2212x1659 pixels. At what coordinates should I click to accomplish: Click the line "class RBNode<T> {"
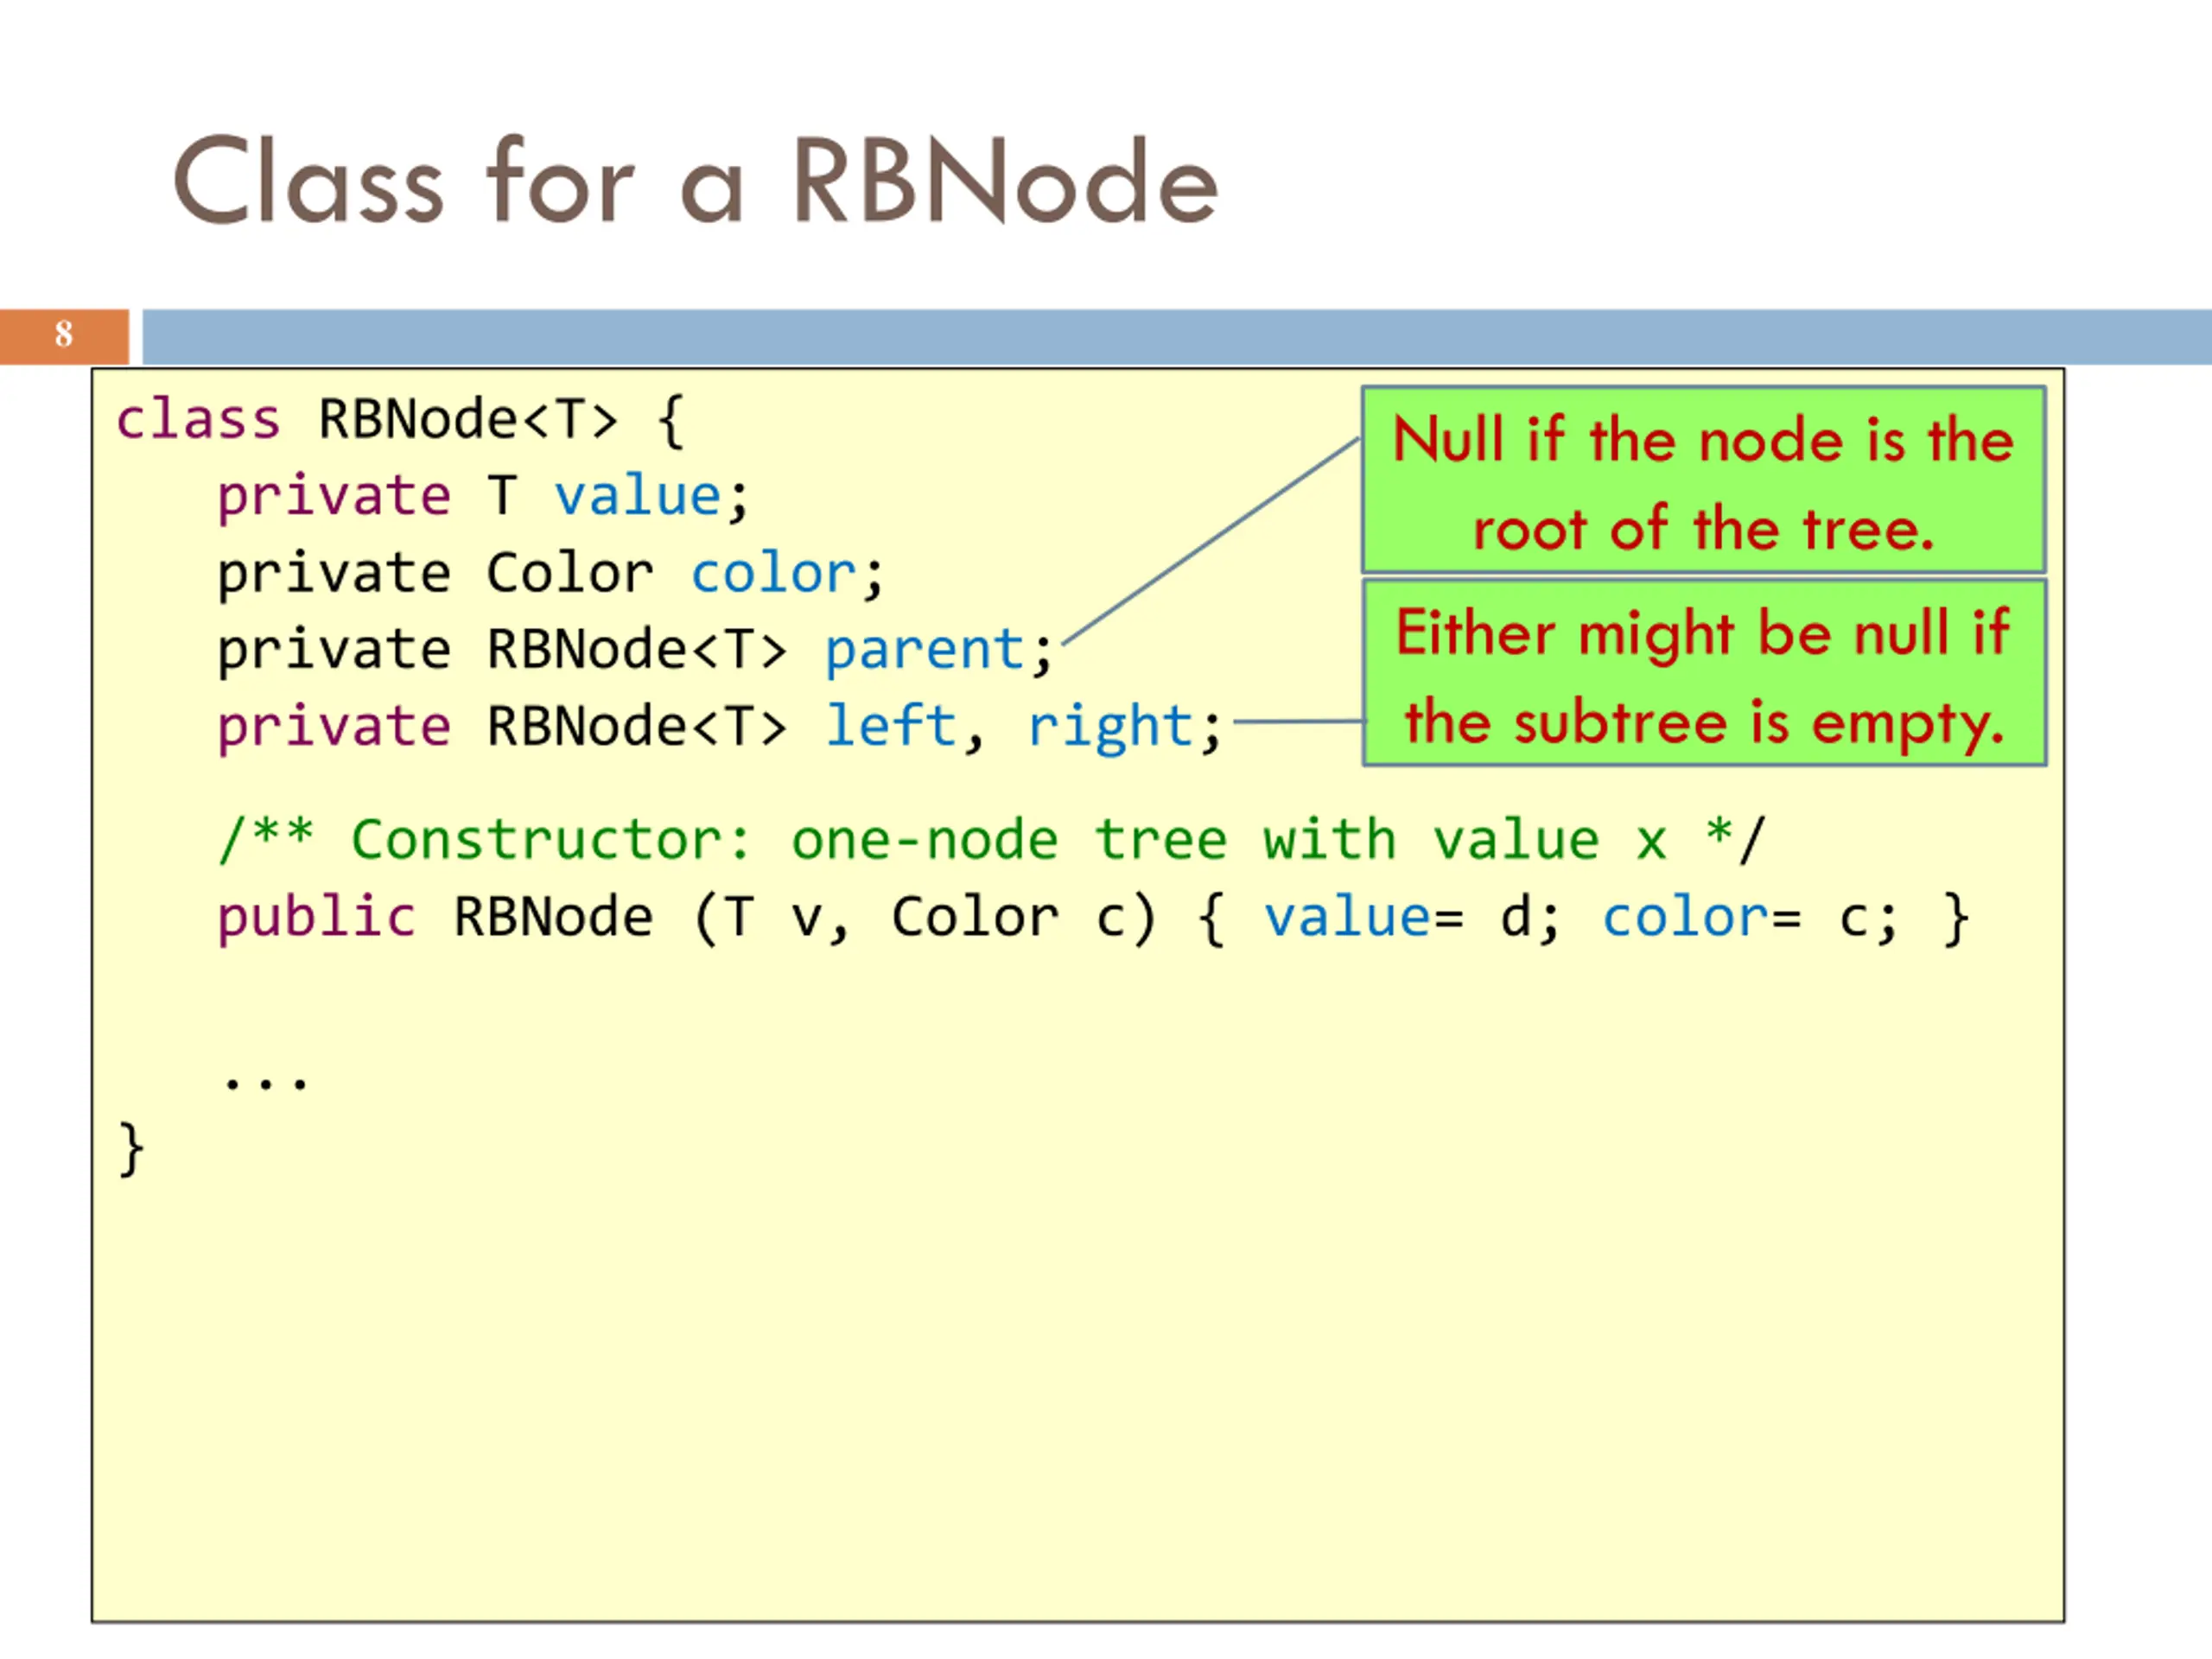pyautogui.click(x=400, y=419)
